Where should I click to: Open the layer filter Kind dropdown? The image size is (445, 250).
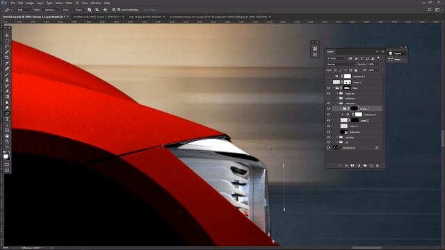tap(337, 58)
